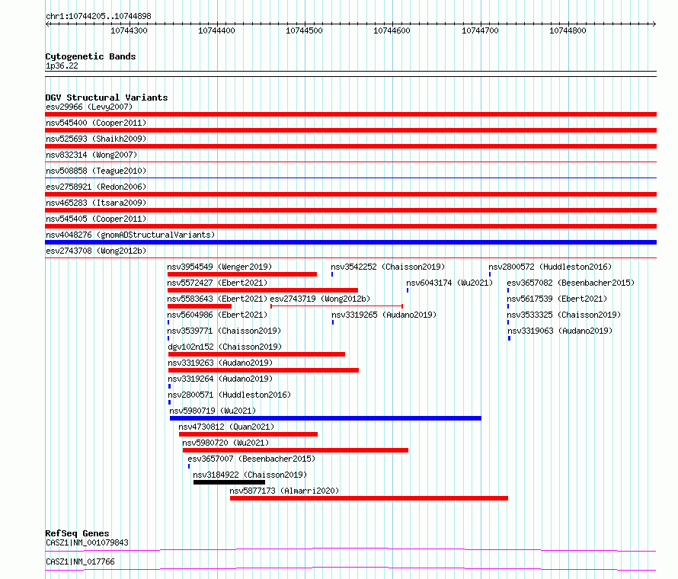Click the esv29966 (Levy2007) variant label
Screen dimensions: 678x579
click(x=89, y=107)
